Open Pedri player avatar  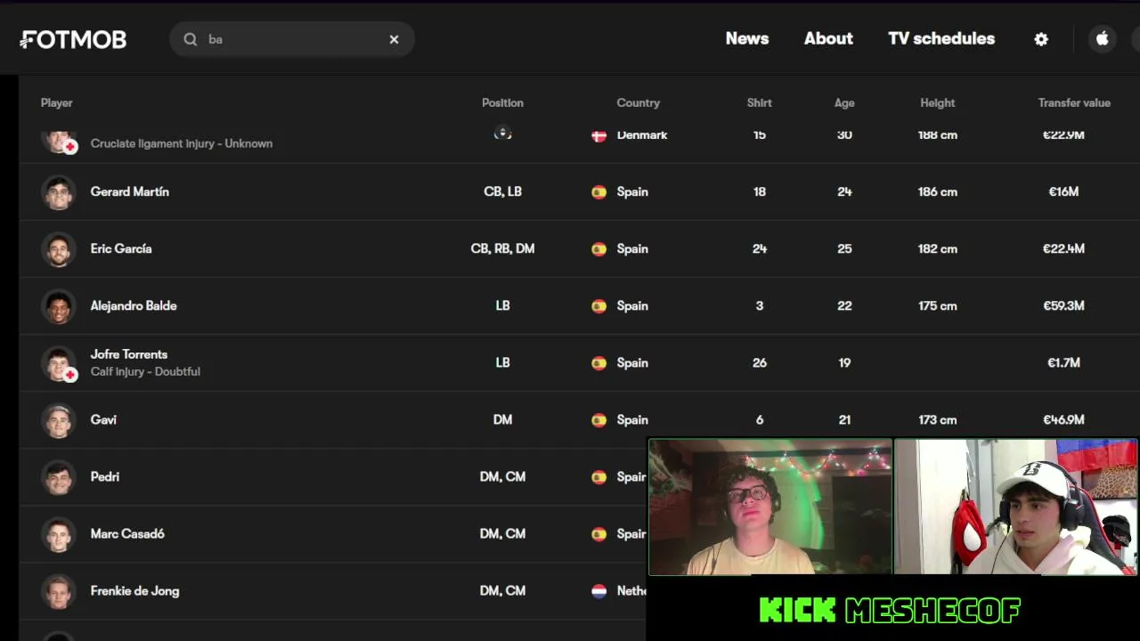(x=59, y=477)
